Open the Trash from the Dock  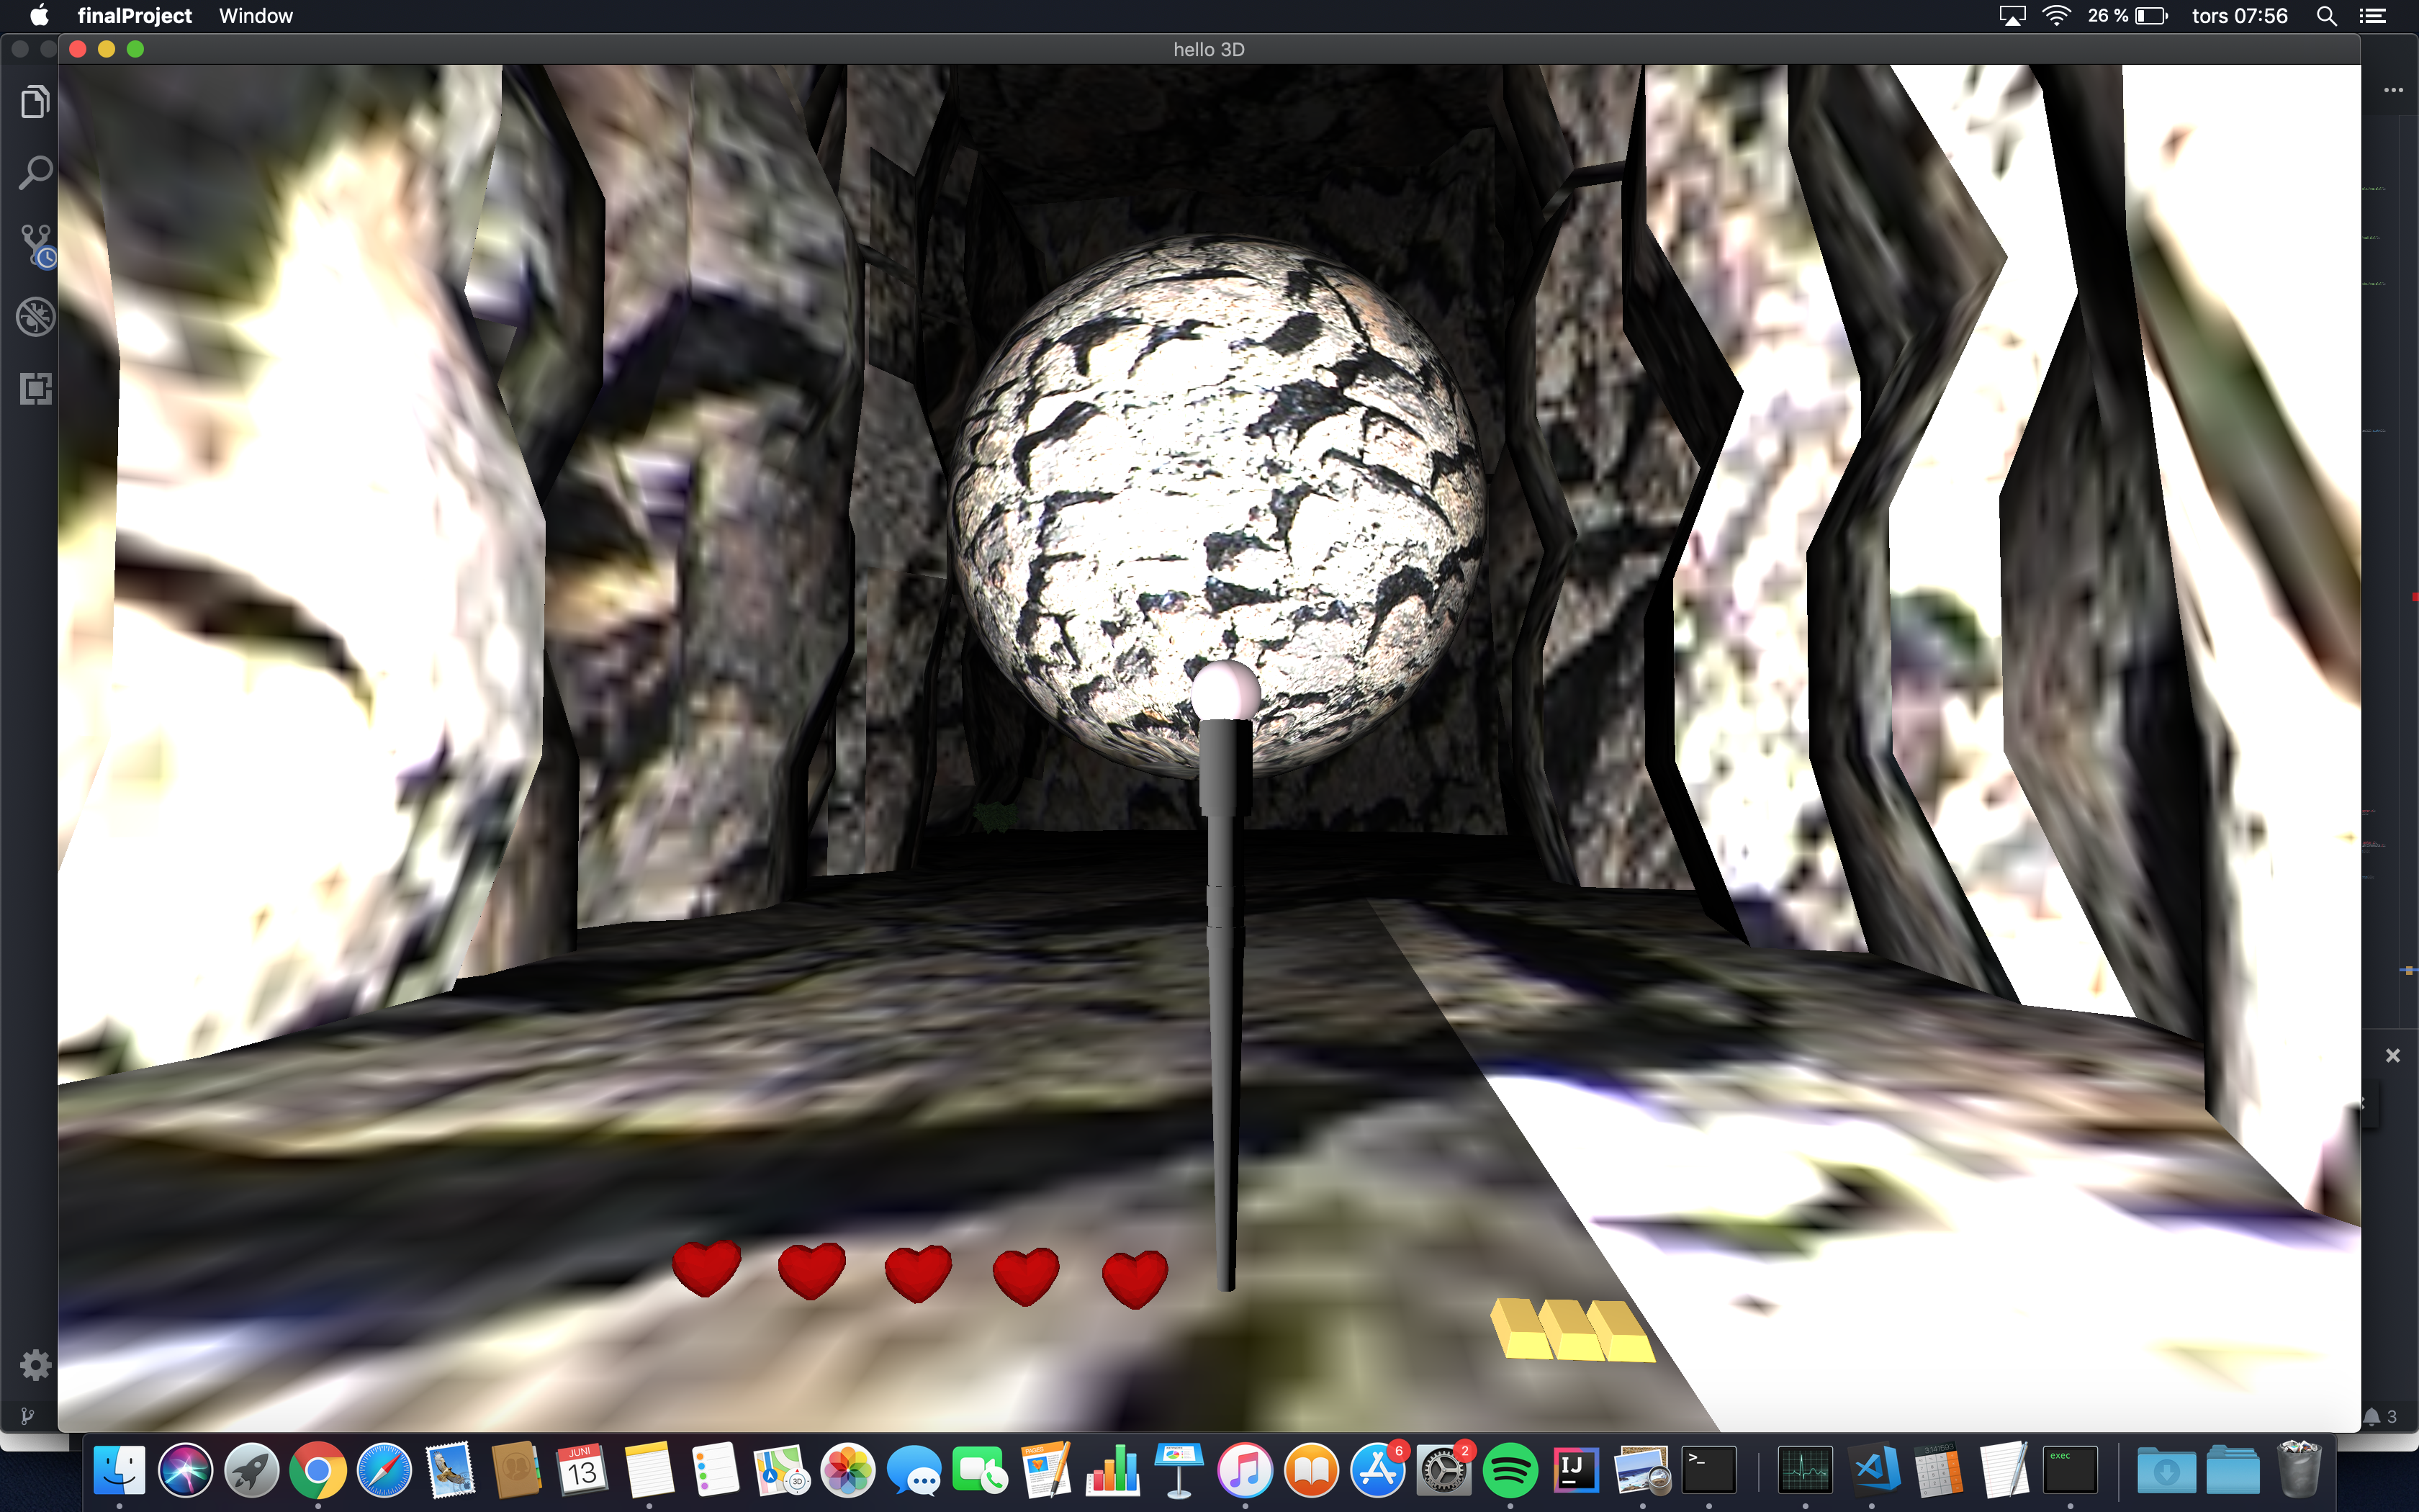click(2299, 1470)
